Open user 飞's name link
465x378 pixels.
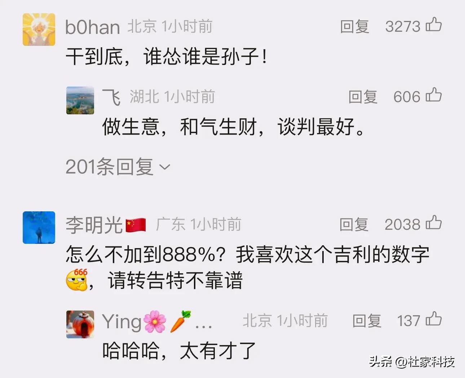coord(111,97)
